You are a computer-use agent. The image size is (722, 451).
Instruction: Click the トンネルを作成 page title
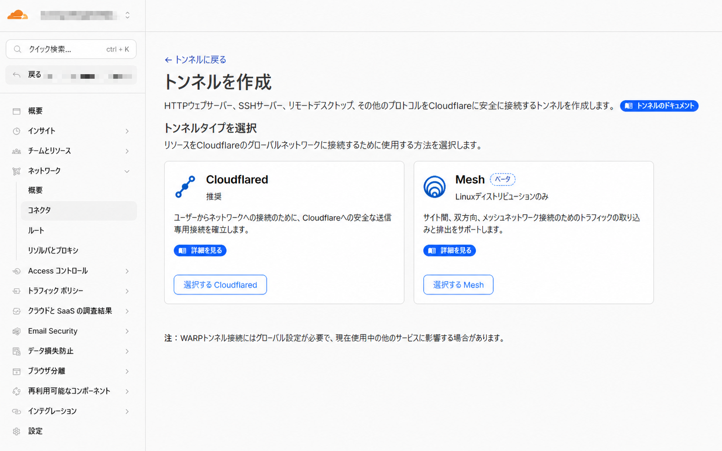pos(217,82)
